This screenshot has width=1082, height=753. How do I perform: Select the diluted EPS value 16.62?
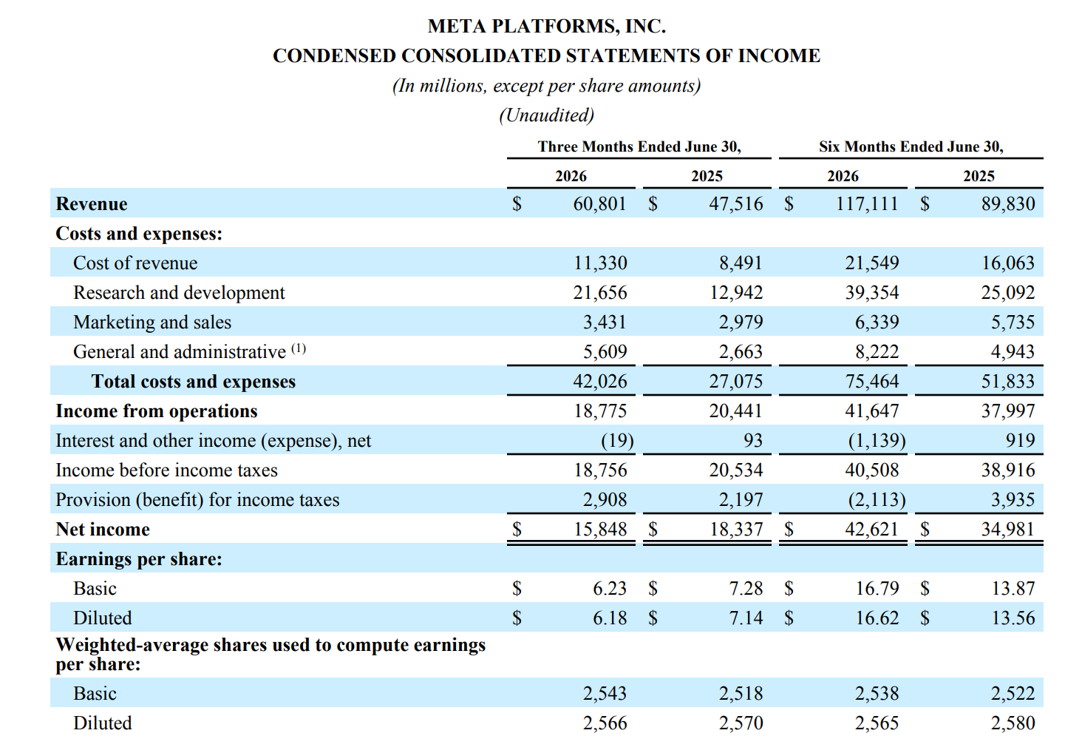877,618
